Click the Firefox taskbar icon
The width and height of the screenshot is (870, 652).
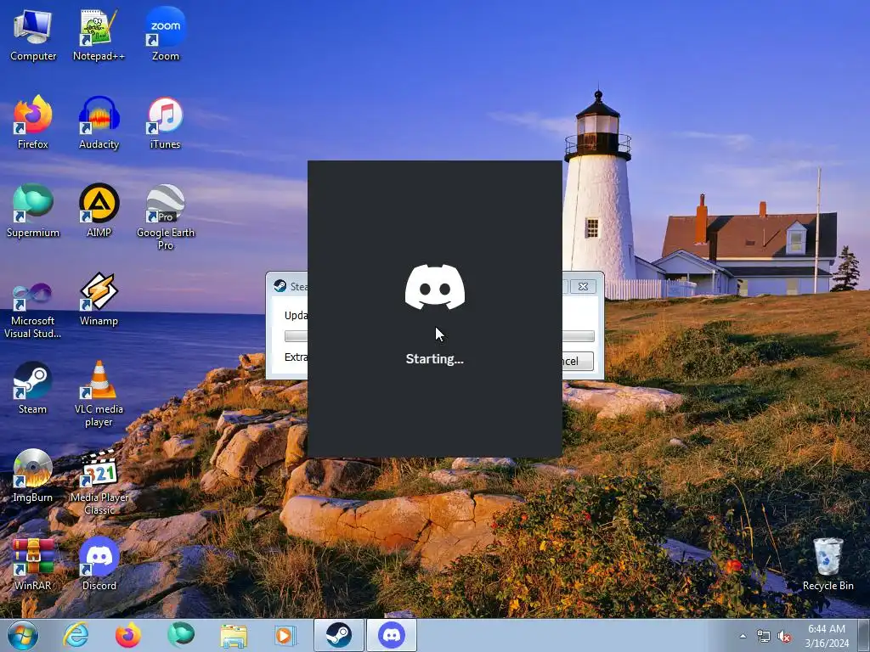[x=128, y=635]
